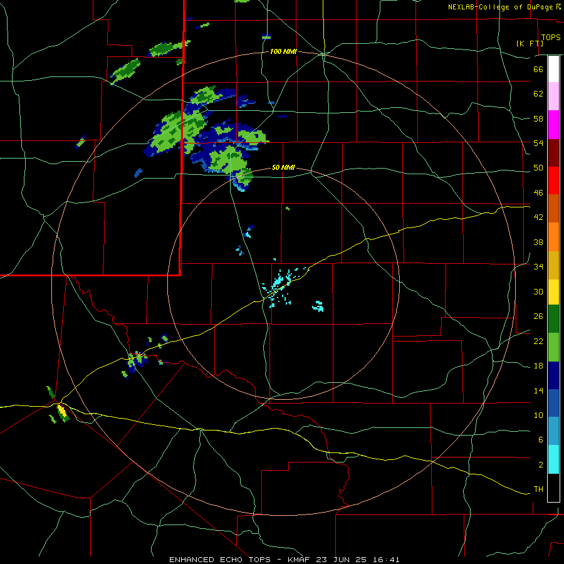Click the 2 legend value

pos(540,465)
